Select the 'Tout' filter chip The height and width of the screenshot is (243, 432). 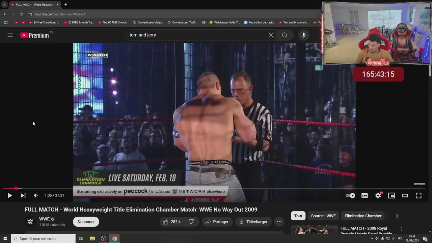pyautogui.click(x=298, y=216)
